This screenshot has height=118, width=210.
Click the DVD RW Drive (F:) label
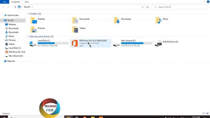(171, 42)
